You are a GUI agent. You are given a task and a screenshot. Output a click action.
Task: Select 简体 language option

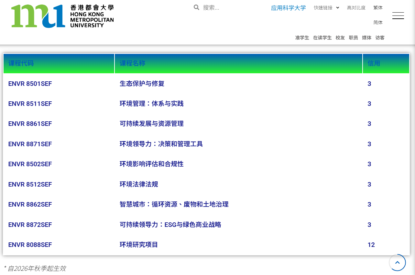[x=378, y=23]
